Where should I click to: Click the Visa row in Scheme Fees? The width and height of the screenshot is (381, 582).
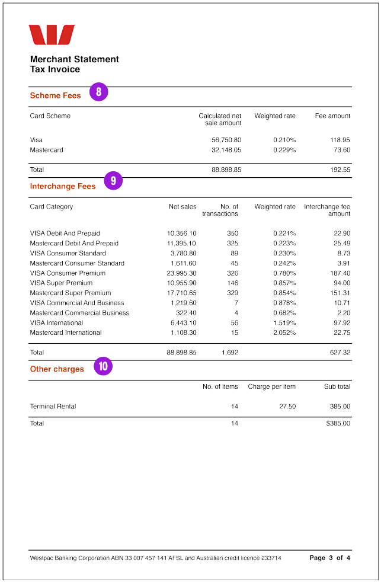[36, 140]
